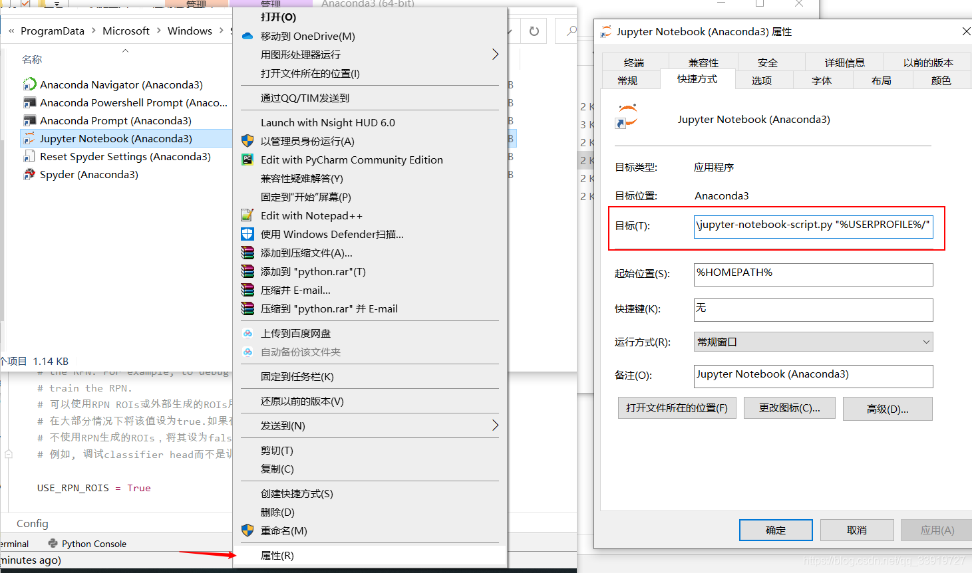Click shield icon next to 重命名(M)
Screen dimensions: 972x573
coord(247,530)
